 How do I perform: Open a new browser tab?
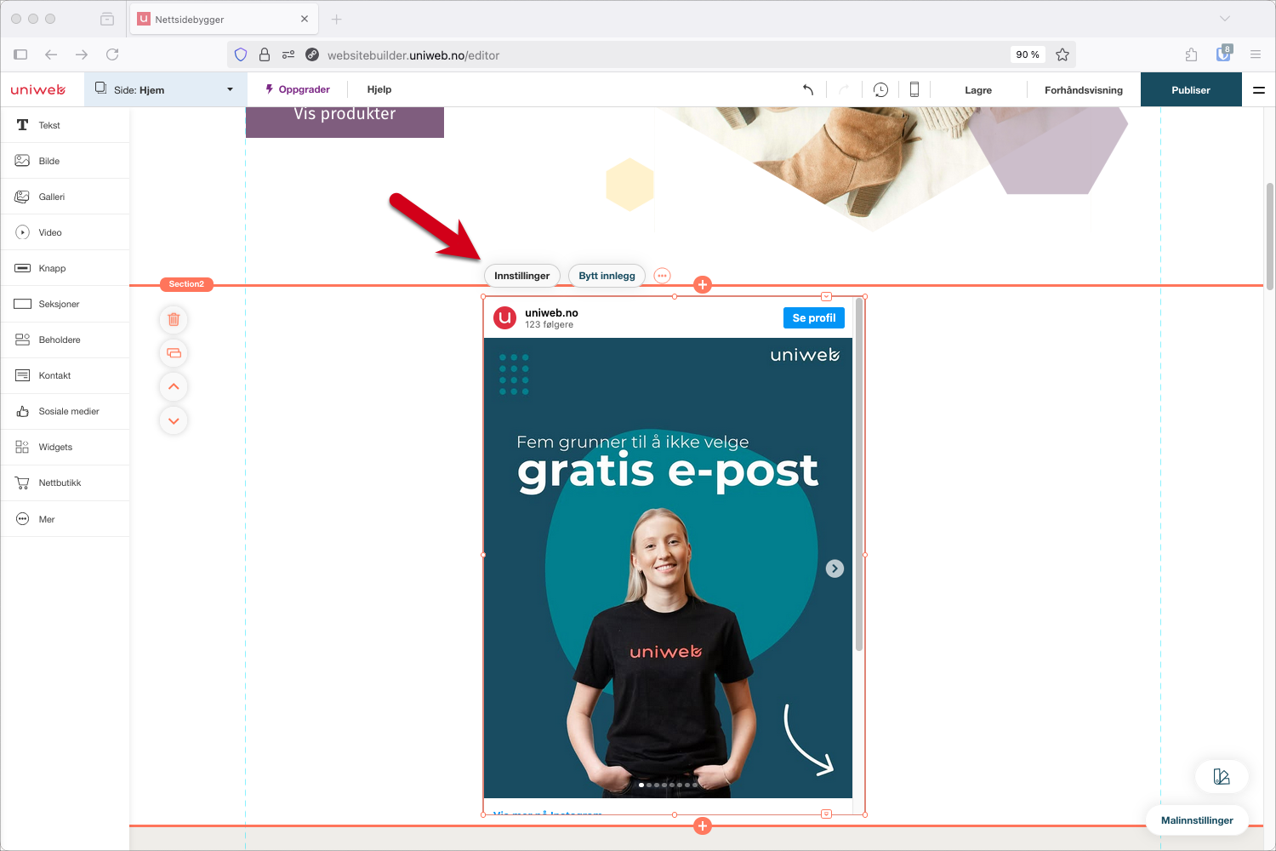pos(337,19)
